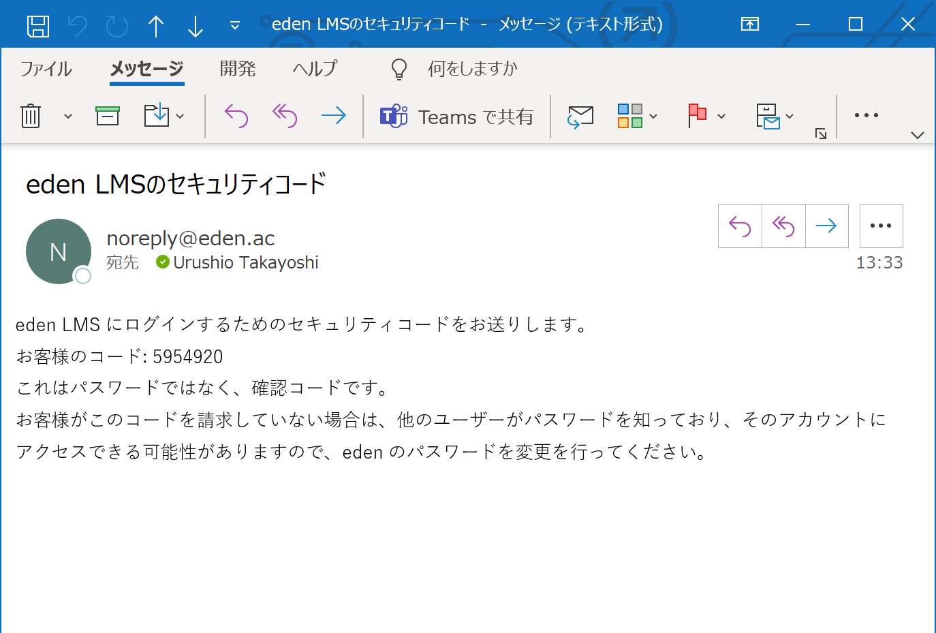The height and width of the screenshot is (633, 936).
Task: Reply using the message header reply button
Action: (740, 226)
